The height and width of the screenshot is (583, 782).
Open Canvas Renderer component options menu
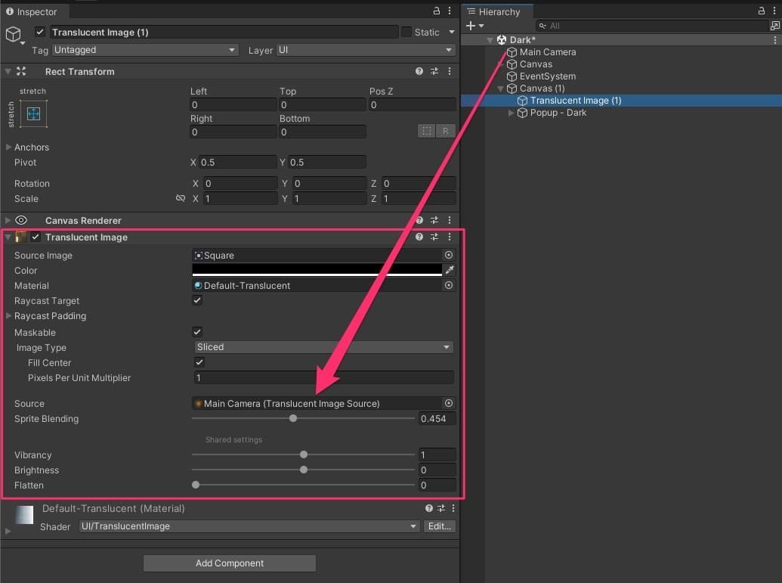pyautogui.click(x=450, y=220)
